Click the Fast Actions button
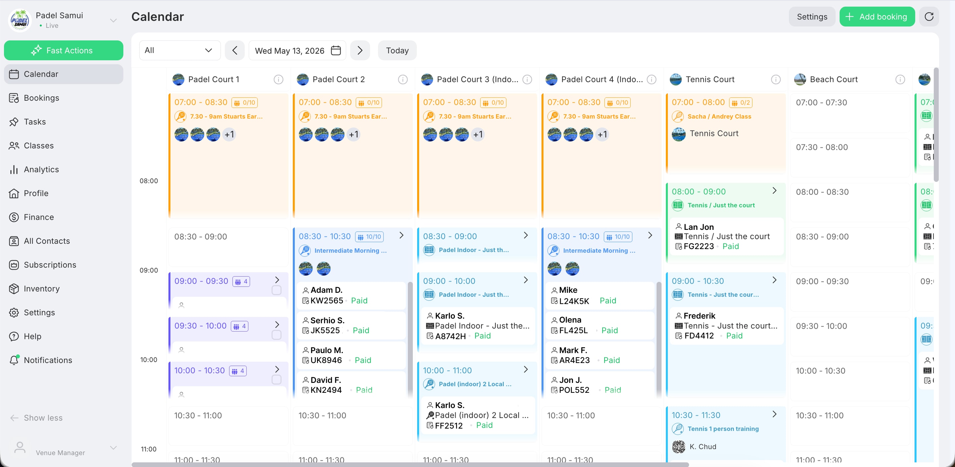The width and height of the screenshot is (955, 467). click(x=64, y=50)
